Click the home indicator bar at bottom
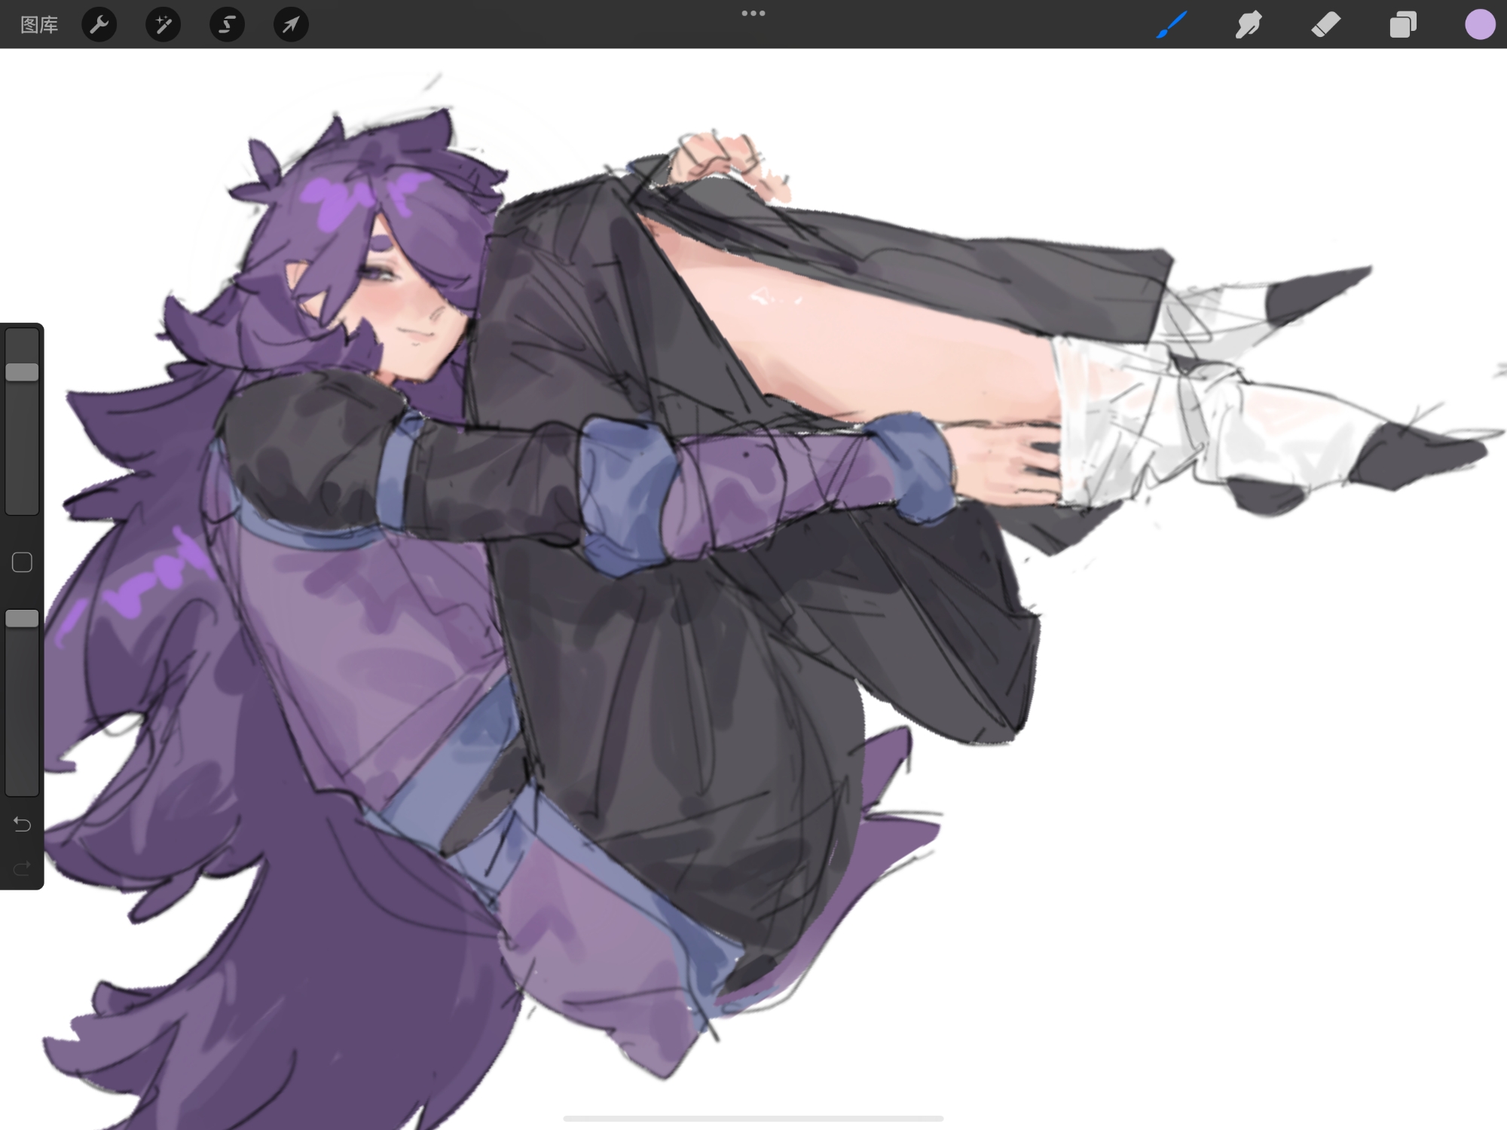Viewport: 1507px width, 1130px height. (753, 1118)
